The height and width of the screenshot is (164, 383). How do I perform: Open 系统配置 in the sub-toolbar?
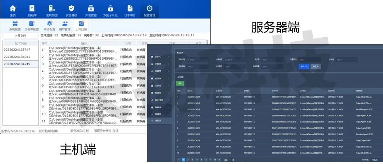coord(15,26)
